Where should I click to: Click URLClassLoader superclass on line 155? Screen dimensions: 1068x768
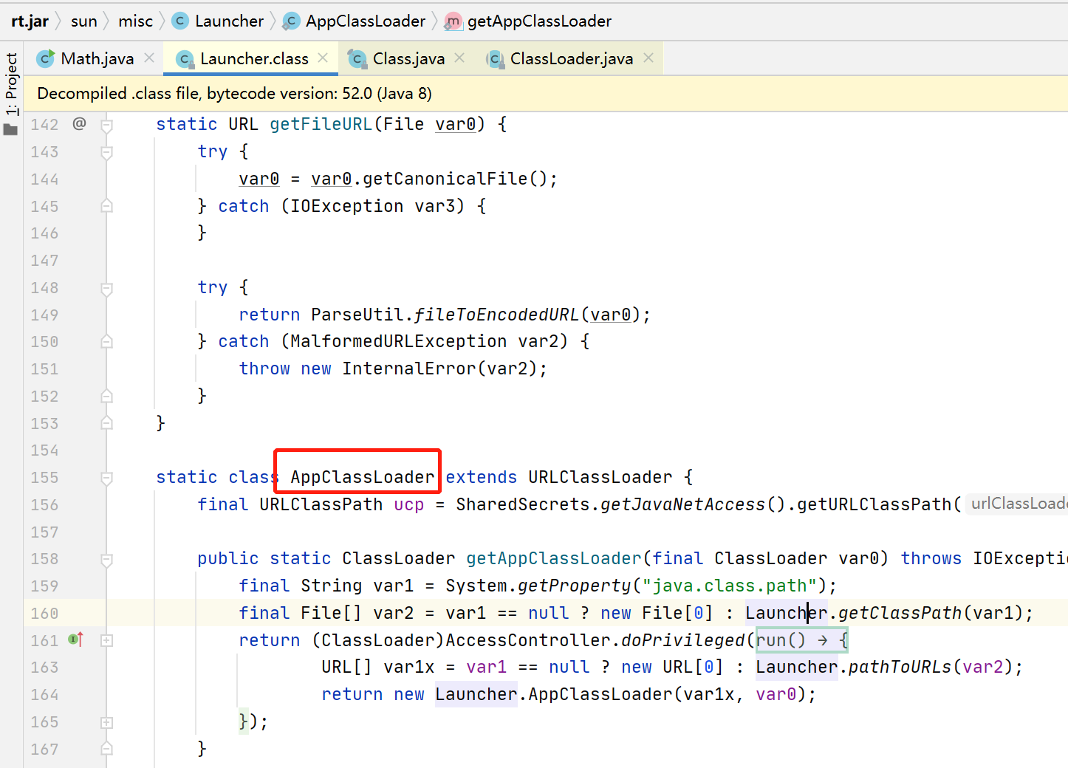(600, 477)
